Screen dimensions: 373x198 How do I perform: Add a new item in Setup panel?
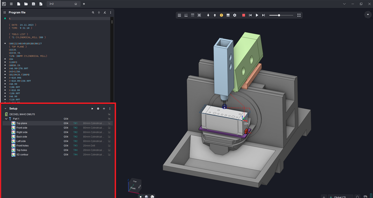[104, 109]
